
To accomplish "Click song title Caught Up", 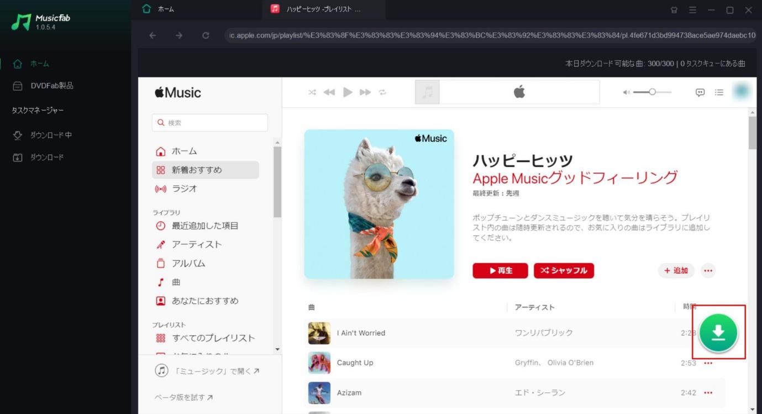I will pyautogui.click(x=355, y=363).
